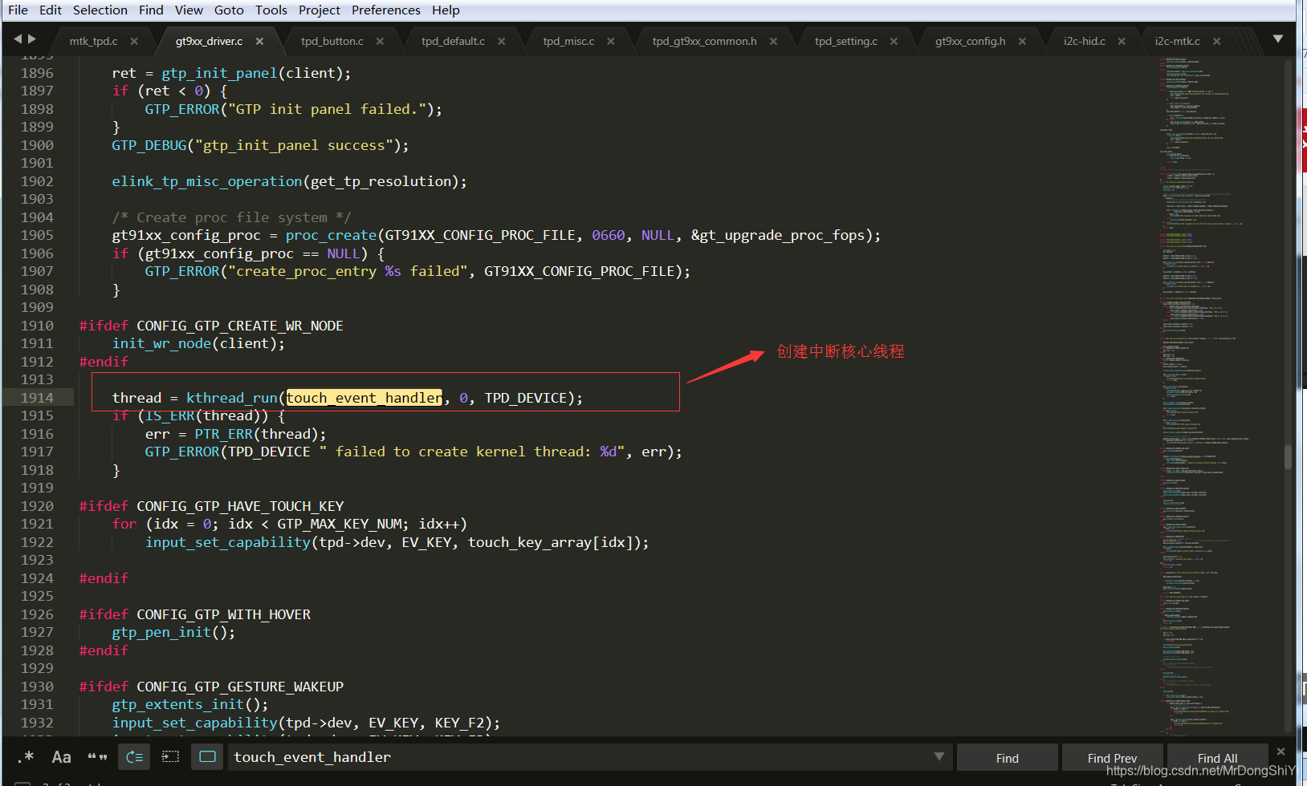Toggle regular expression search option
Viewport: 1307px width, 786px height.
[x=26, y=757]
